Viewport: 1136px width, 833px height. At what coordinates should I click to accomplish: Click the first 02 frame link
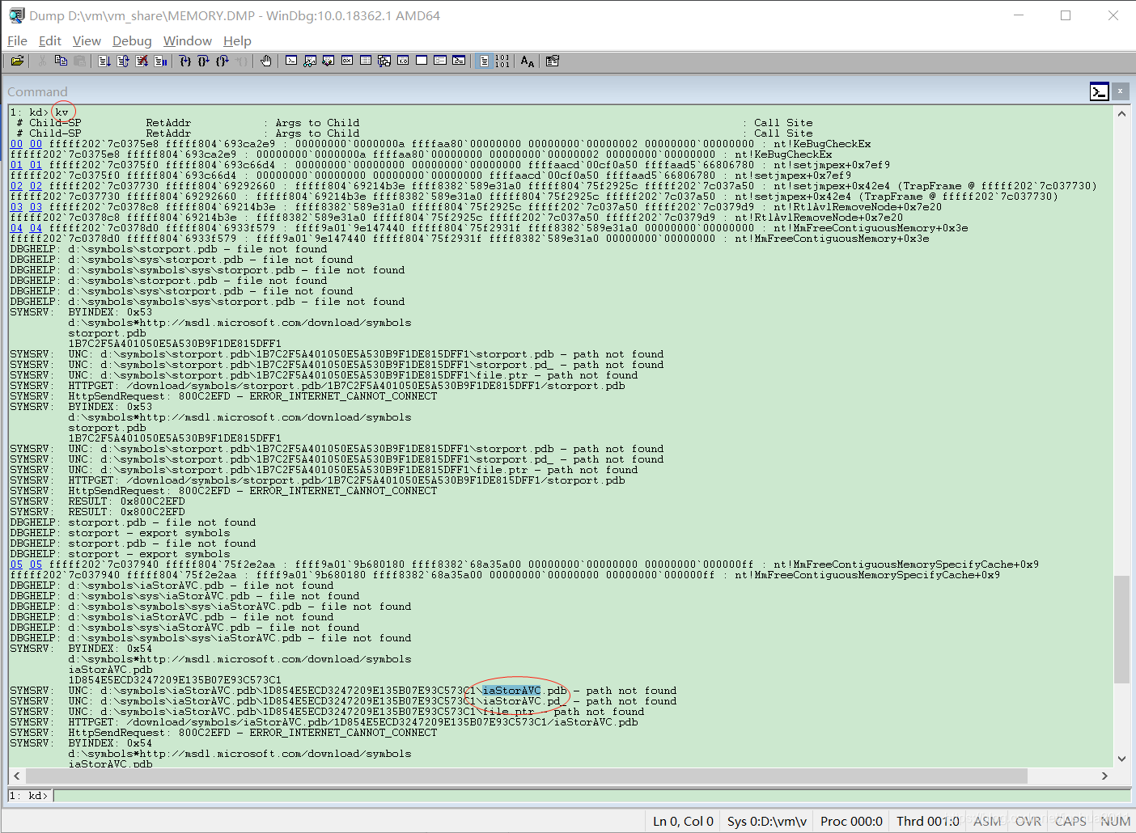pyautogui.click(x=16, y=186)
